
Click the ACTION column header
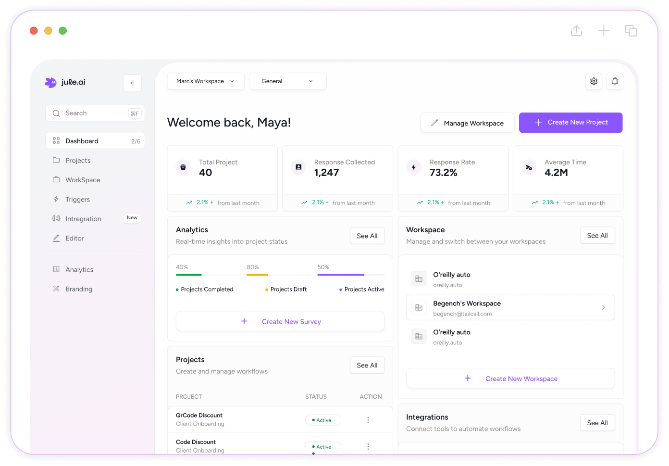pyautogui.click(x=371, y=397)
